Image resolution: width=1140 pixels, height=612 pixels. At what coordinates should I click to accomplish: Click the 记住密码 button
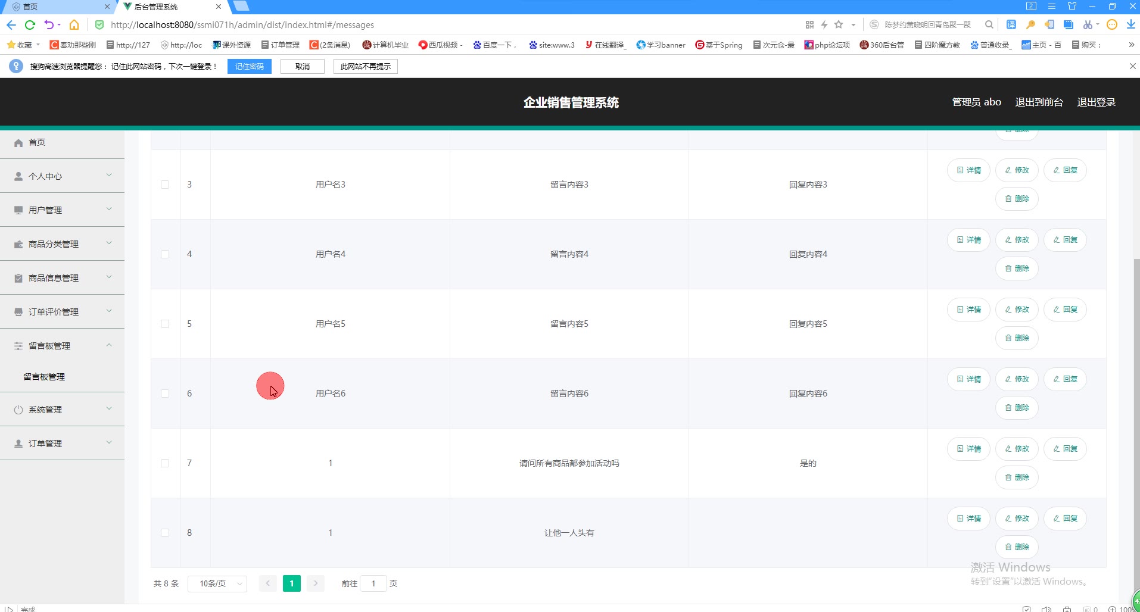tap(249, 67)
